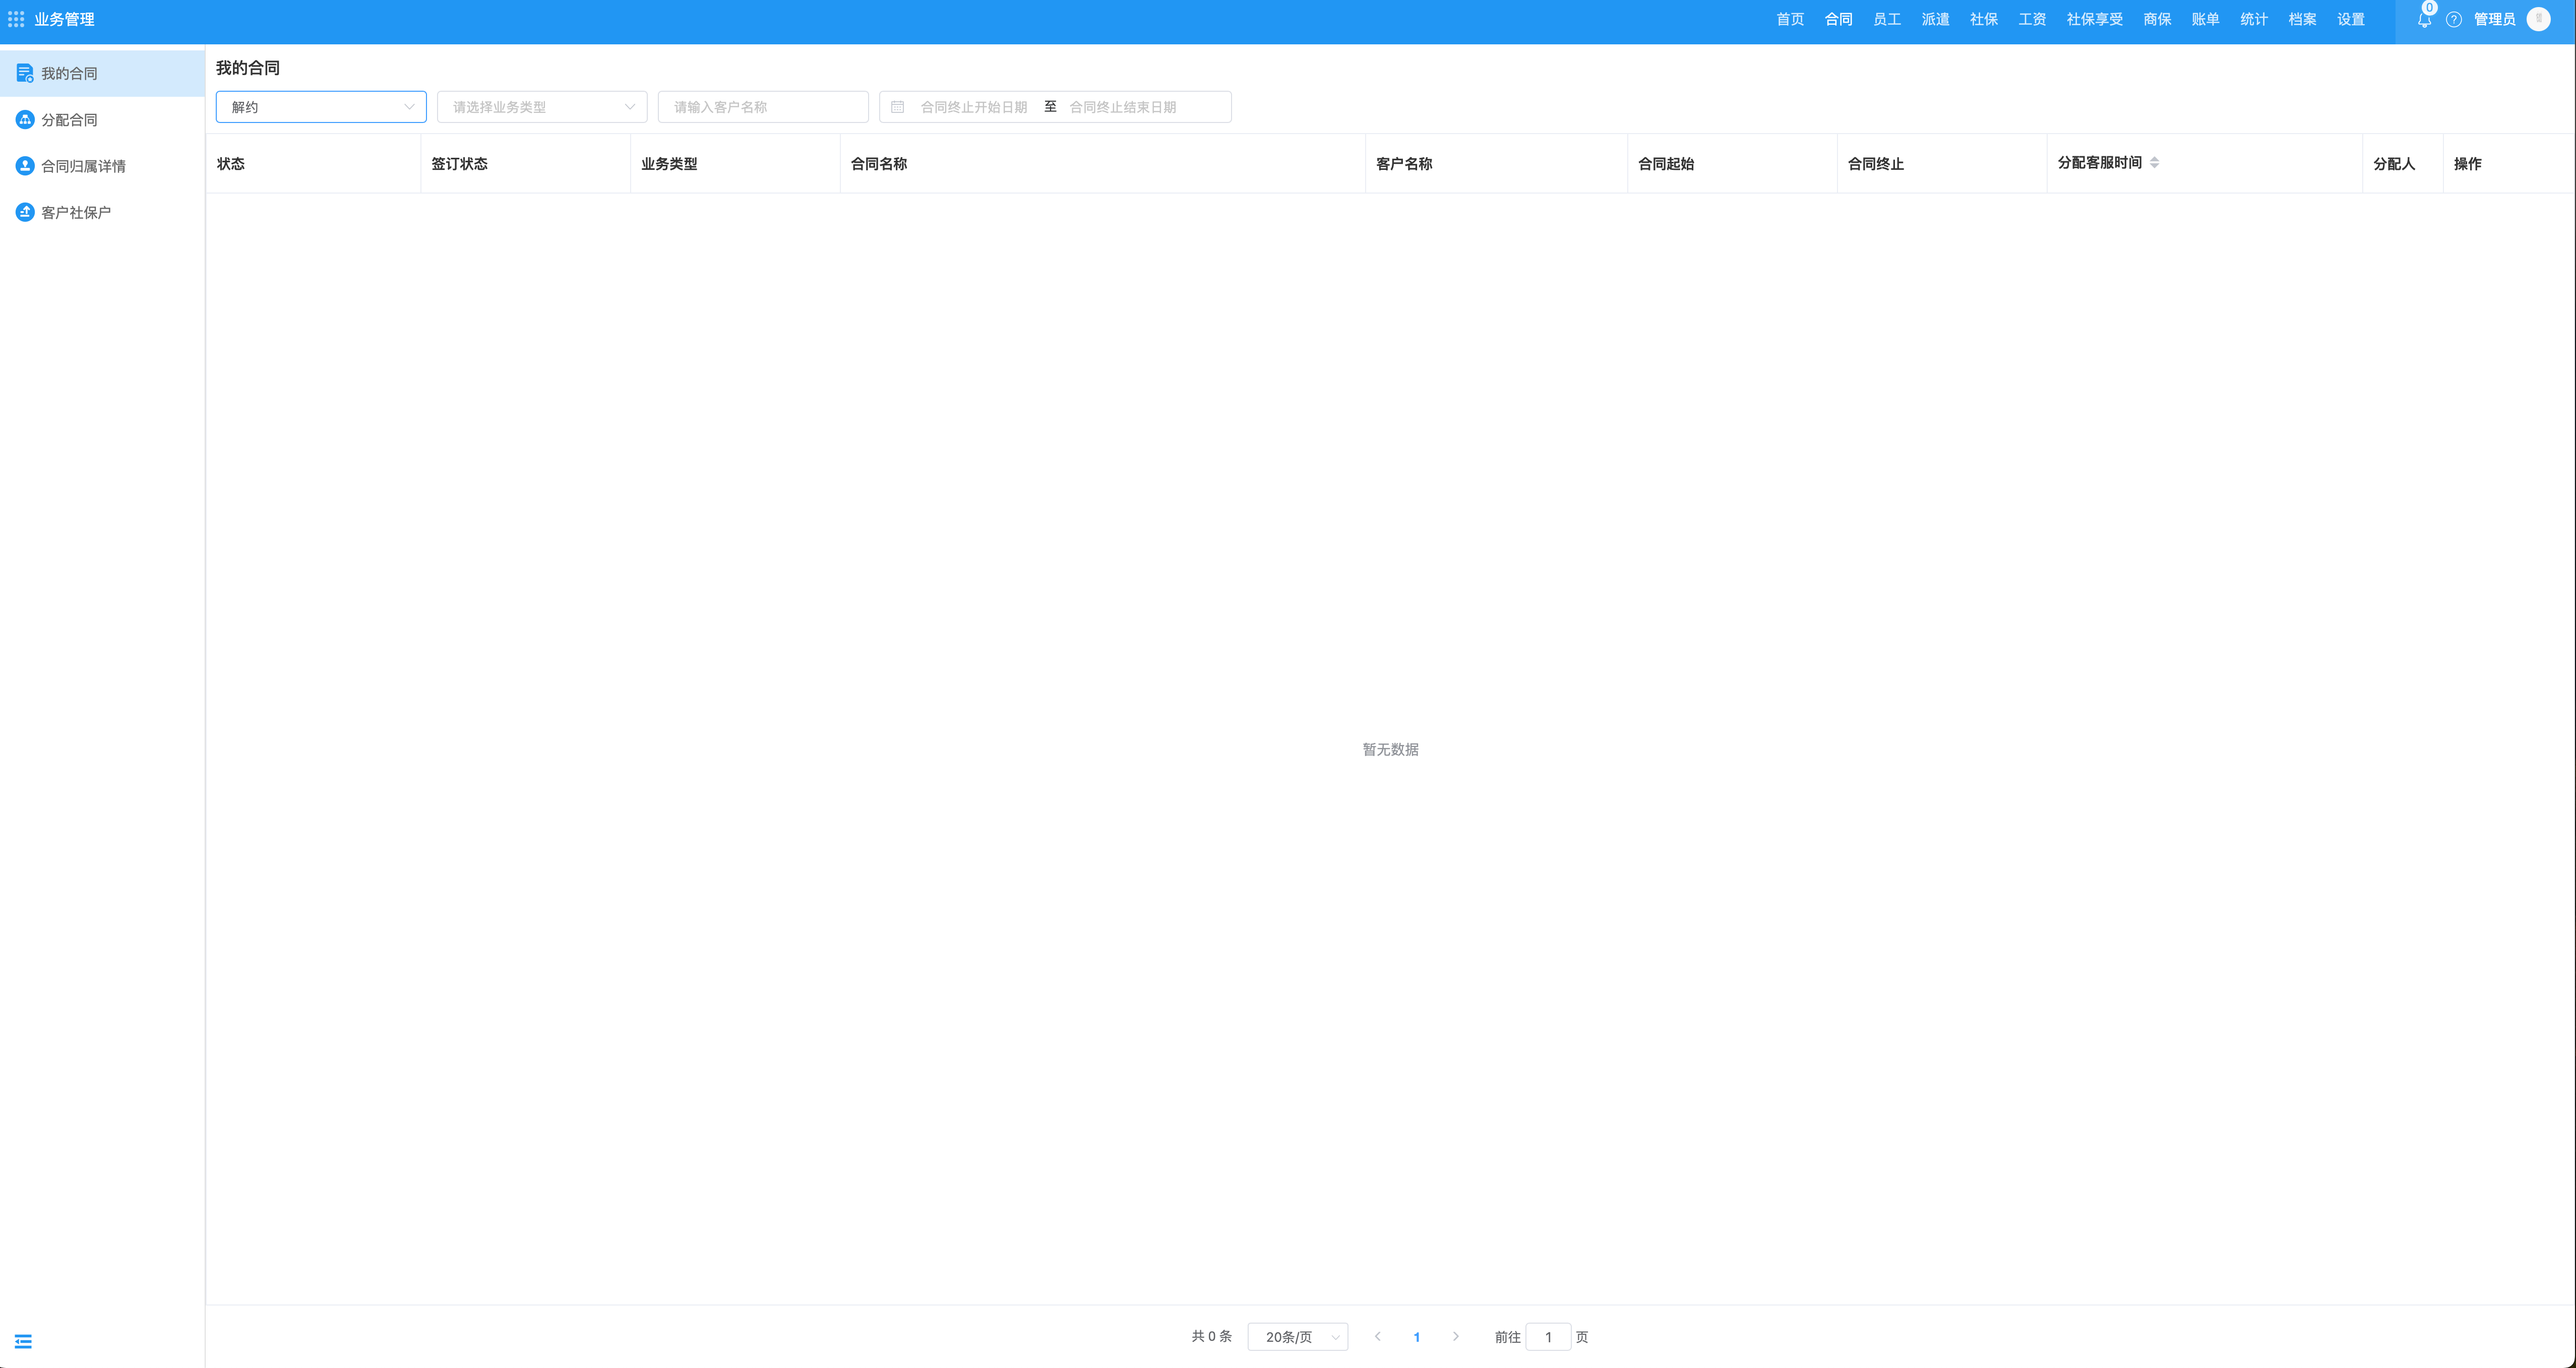Open 商保 in the top navigation
2576x1368 pixels.
[x=2157, y=19]
